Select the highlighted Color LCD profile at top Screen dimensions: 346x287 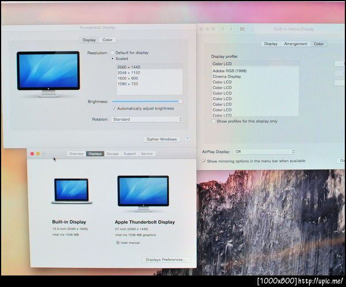pos(255,64)
